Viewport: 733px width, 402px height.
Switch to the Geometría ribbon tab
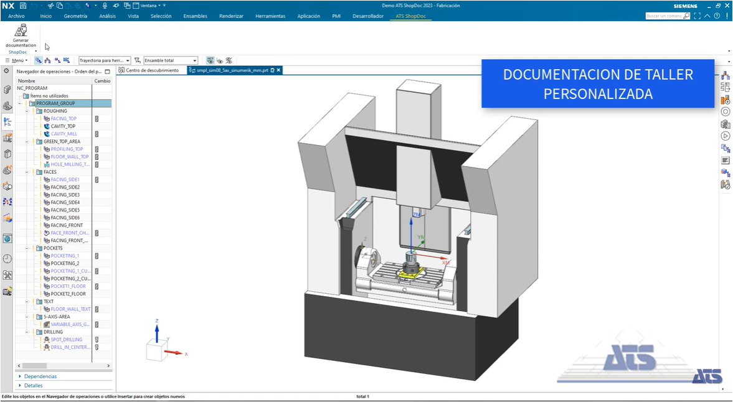point(75,16)
